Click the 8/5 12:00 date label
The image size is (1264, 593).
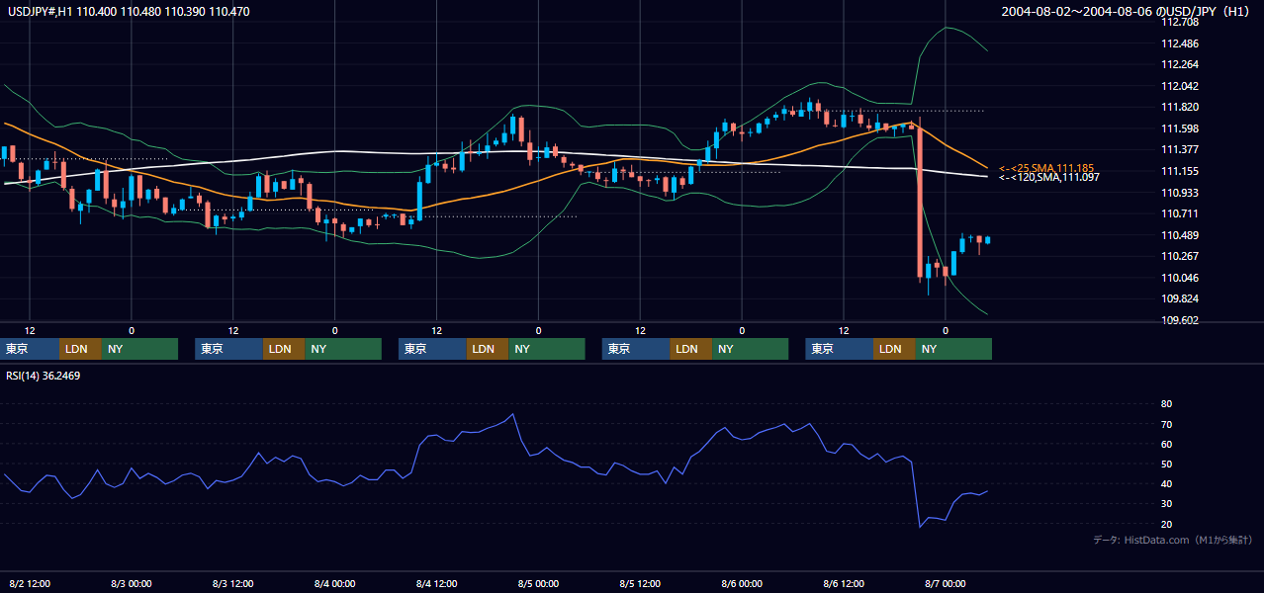pos(641,584)
